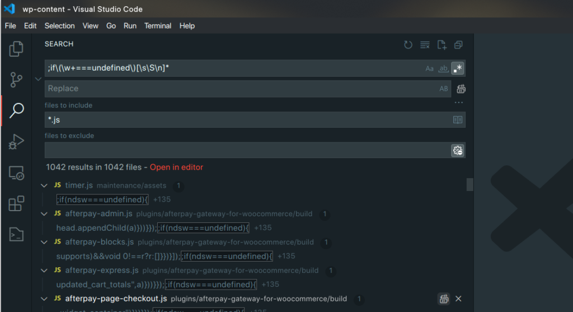Open the Remote Explorer view

click(16, 173)
